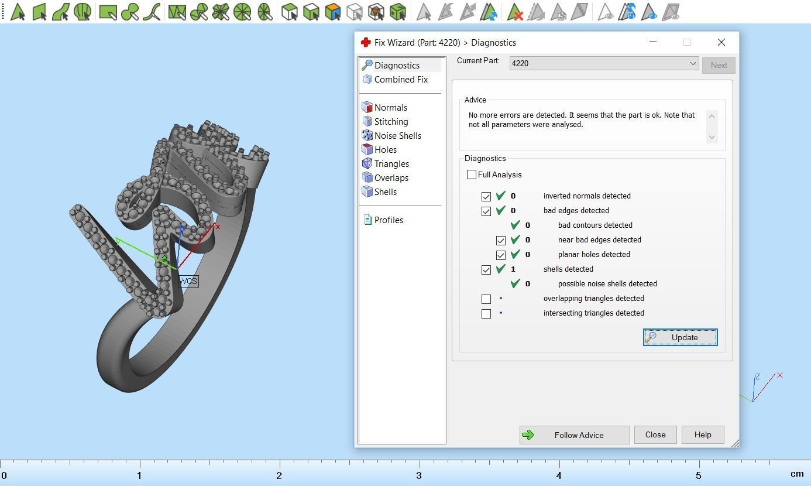
Task: Open Help for the Fix Wizard
Action: point(703,434)
